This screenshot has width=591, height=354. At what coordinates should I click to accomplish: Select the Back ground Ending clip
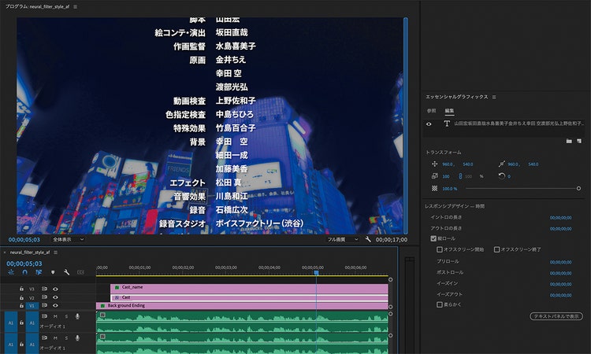[242, 305]
